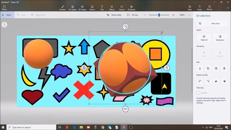Viewport: 231px width, 130px height.
Task: Rotate selection left
Action: [200, 81]
